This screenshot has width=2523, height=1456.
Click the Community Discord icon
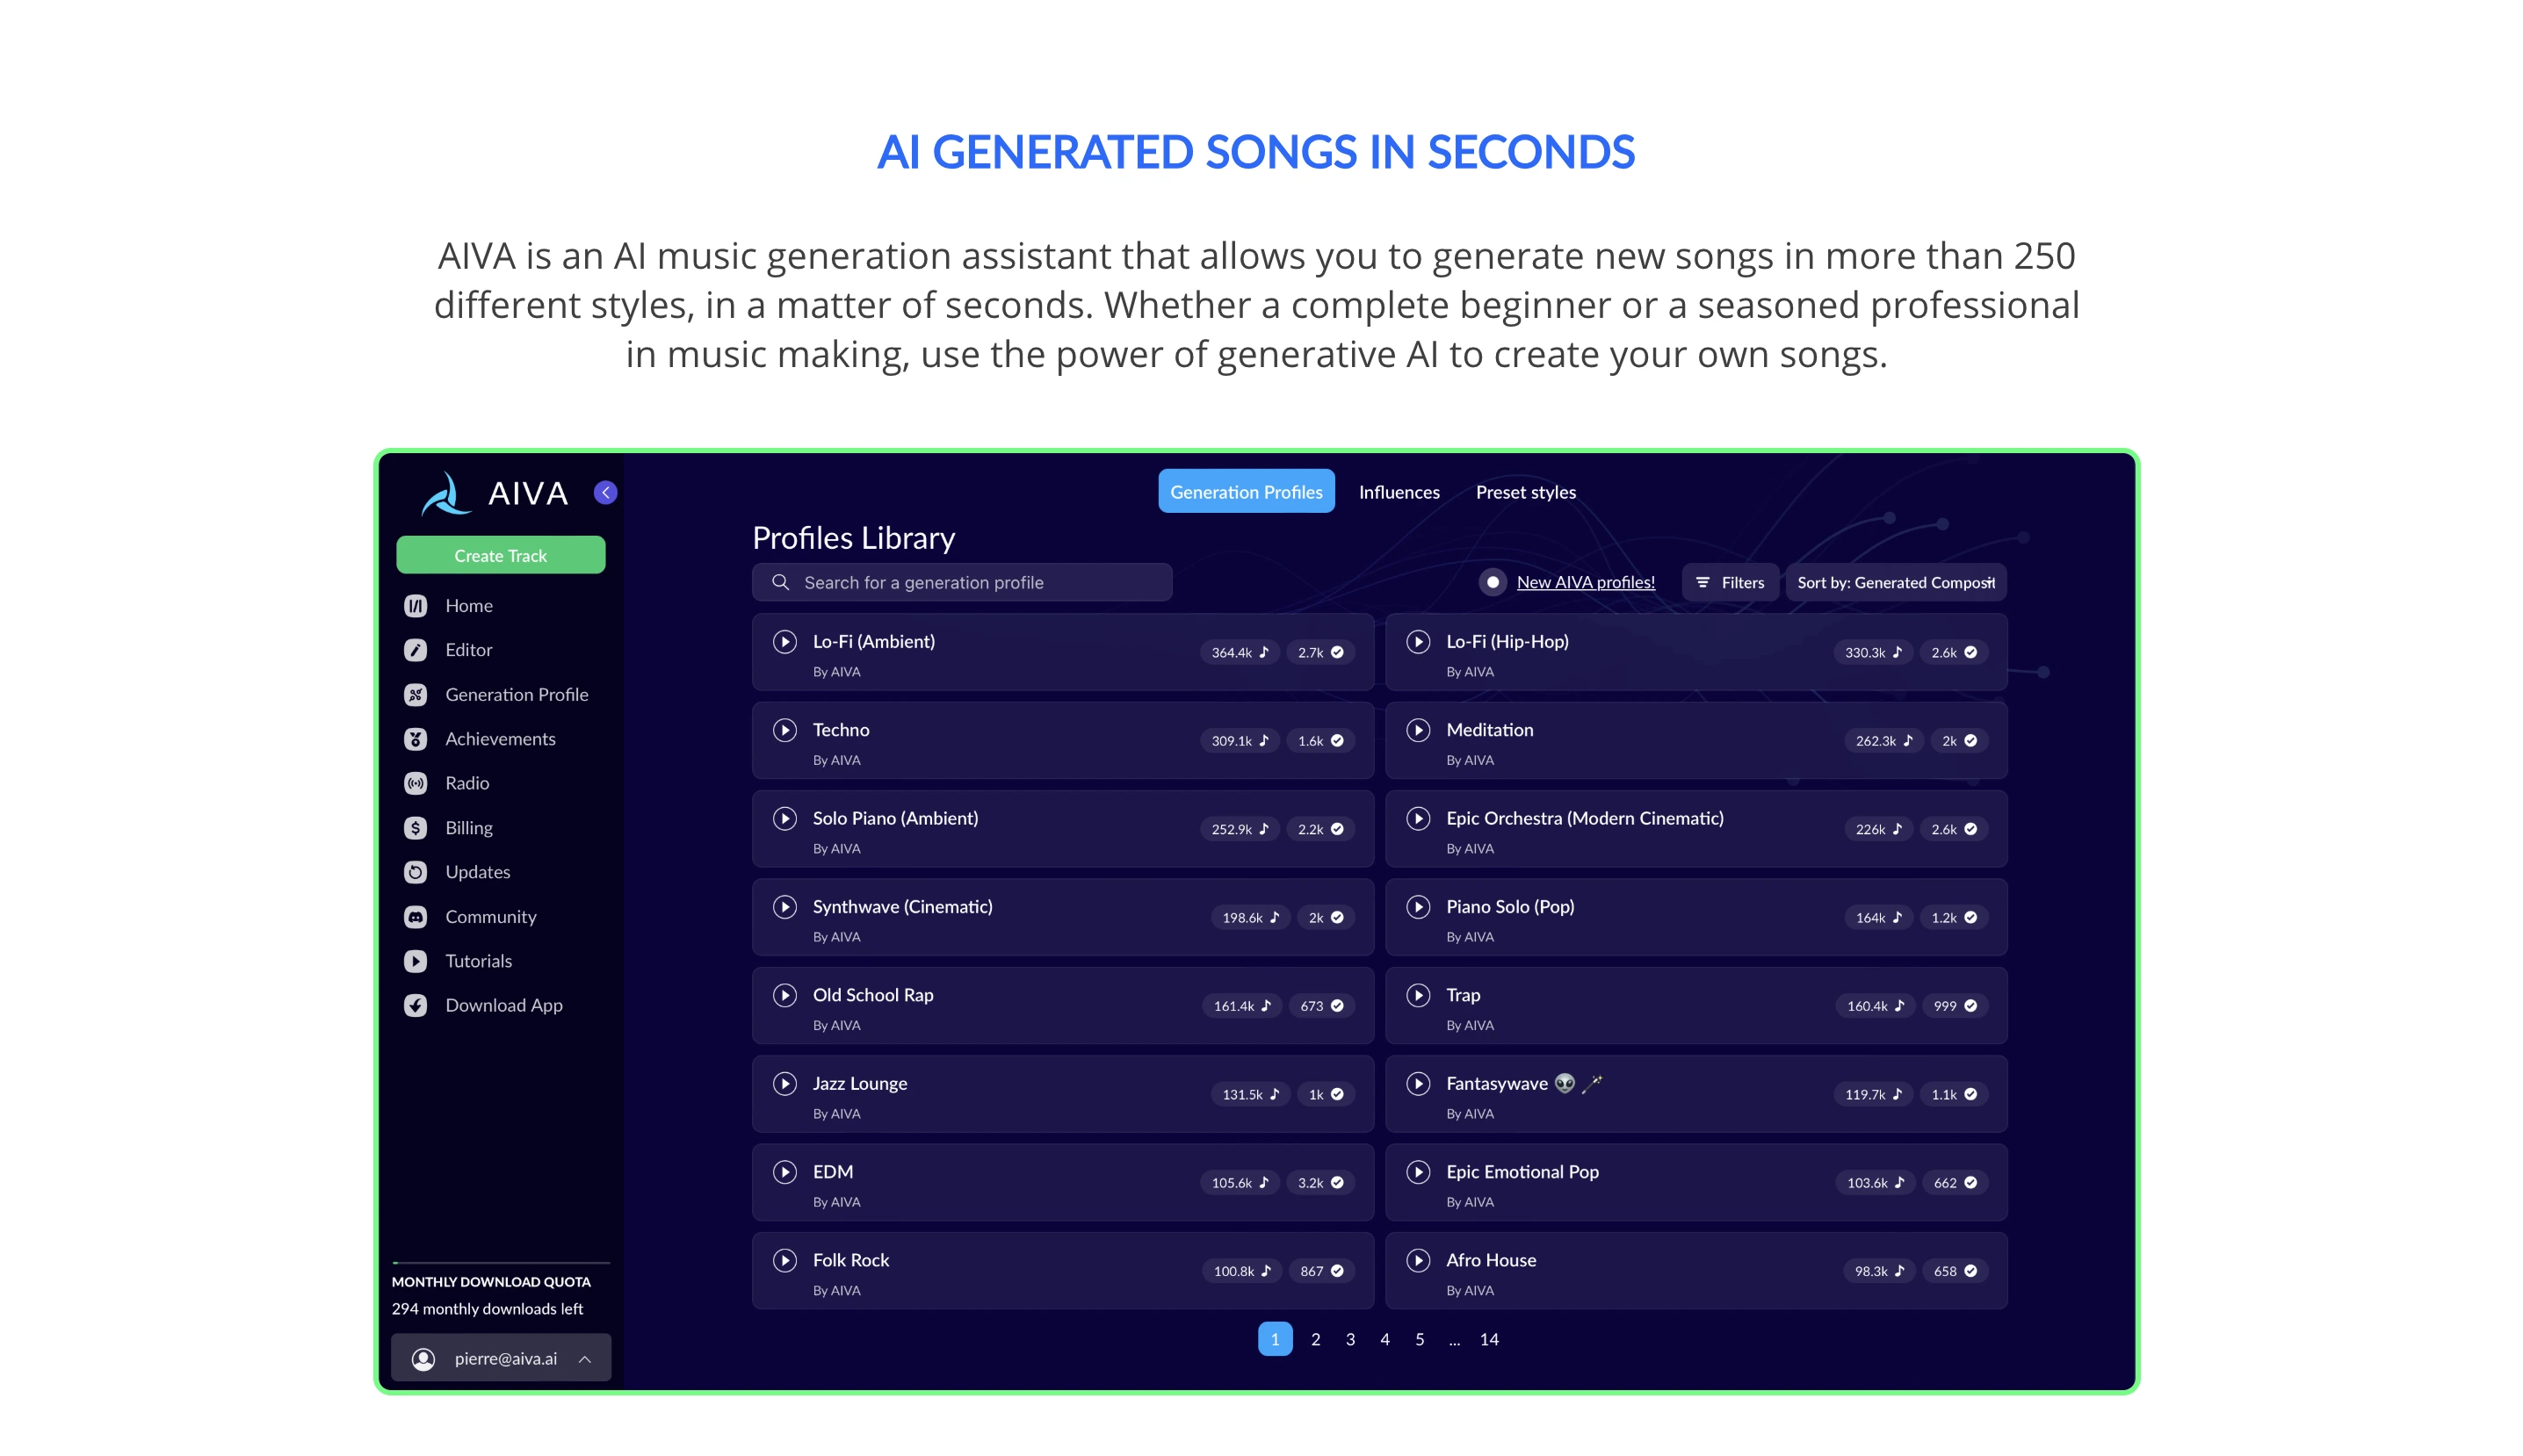click(416, 917)
